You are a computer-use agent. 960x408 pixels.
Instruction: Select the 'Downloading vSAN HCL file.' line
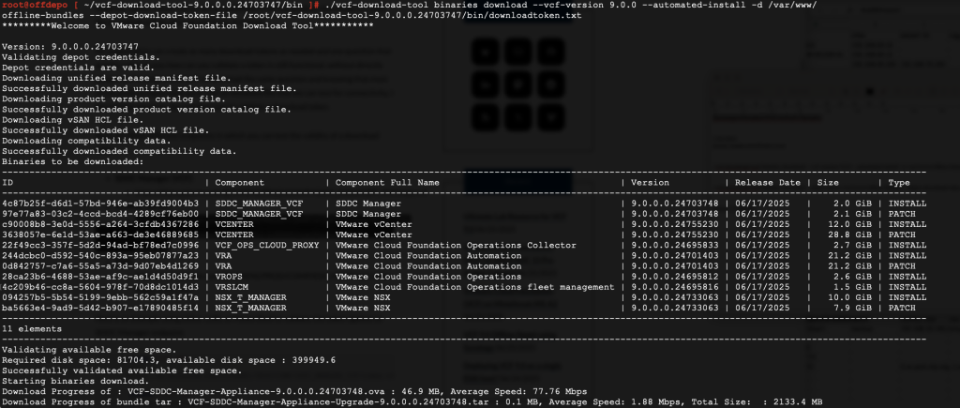point(73,119)
